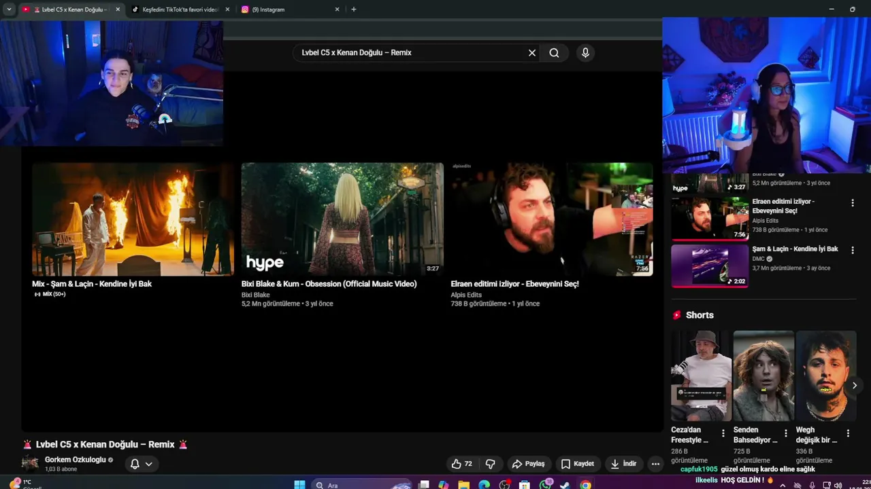This screenshot has height=489, width=871.
Task: Open notification bell dropdown for Gorkem Ozkuloglu
Action: pos(141,464)
